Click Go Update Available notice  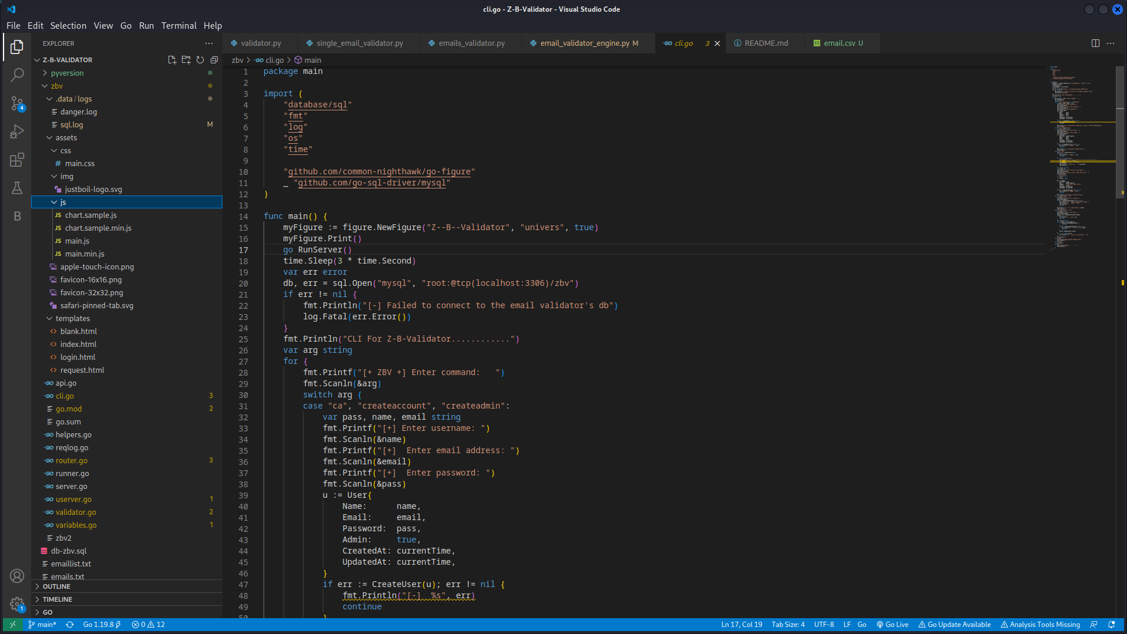click(x=954, y=625)
